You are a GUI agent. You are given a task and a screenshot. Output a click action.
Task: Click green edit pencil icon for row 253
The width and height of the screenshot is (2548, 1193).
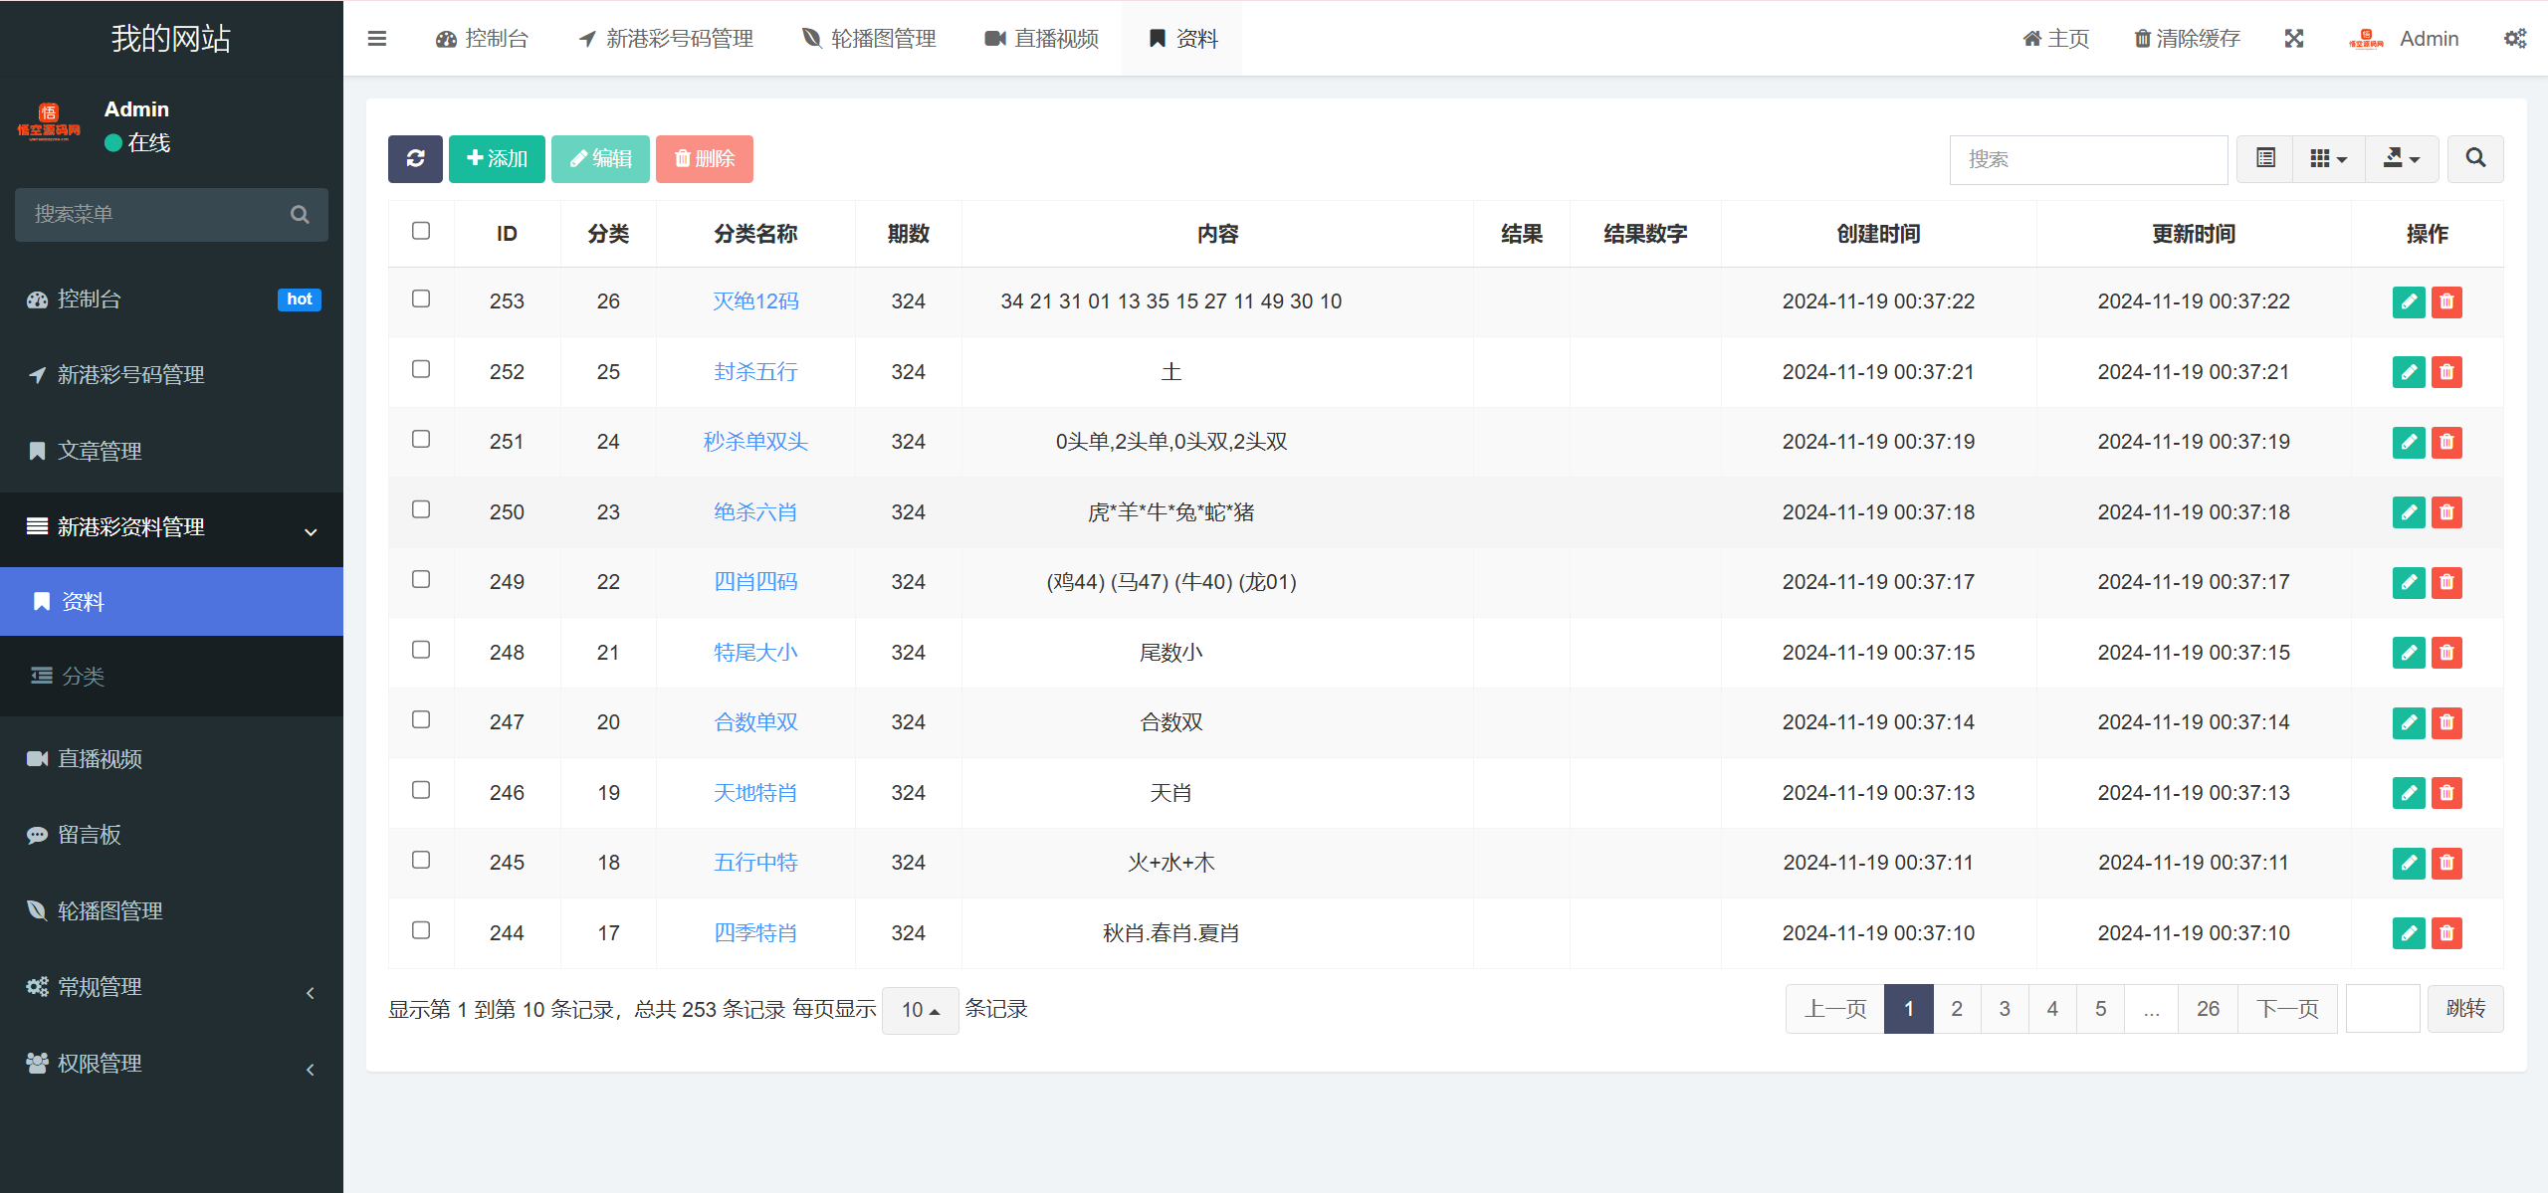[2409, 301]
